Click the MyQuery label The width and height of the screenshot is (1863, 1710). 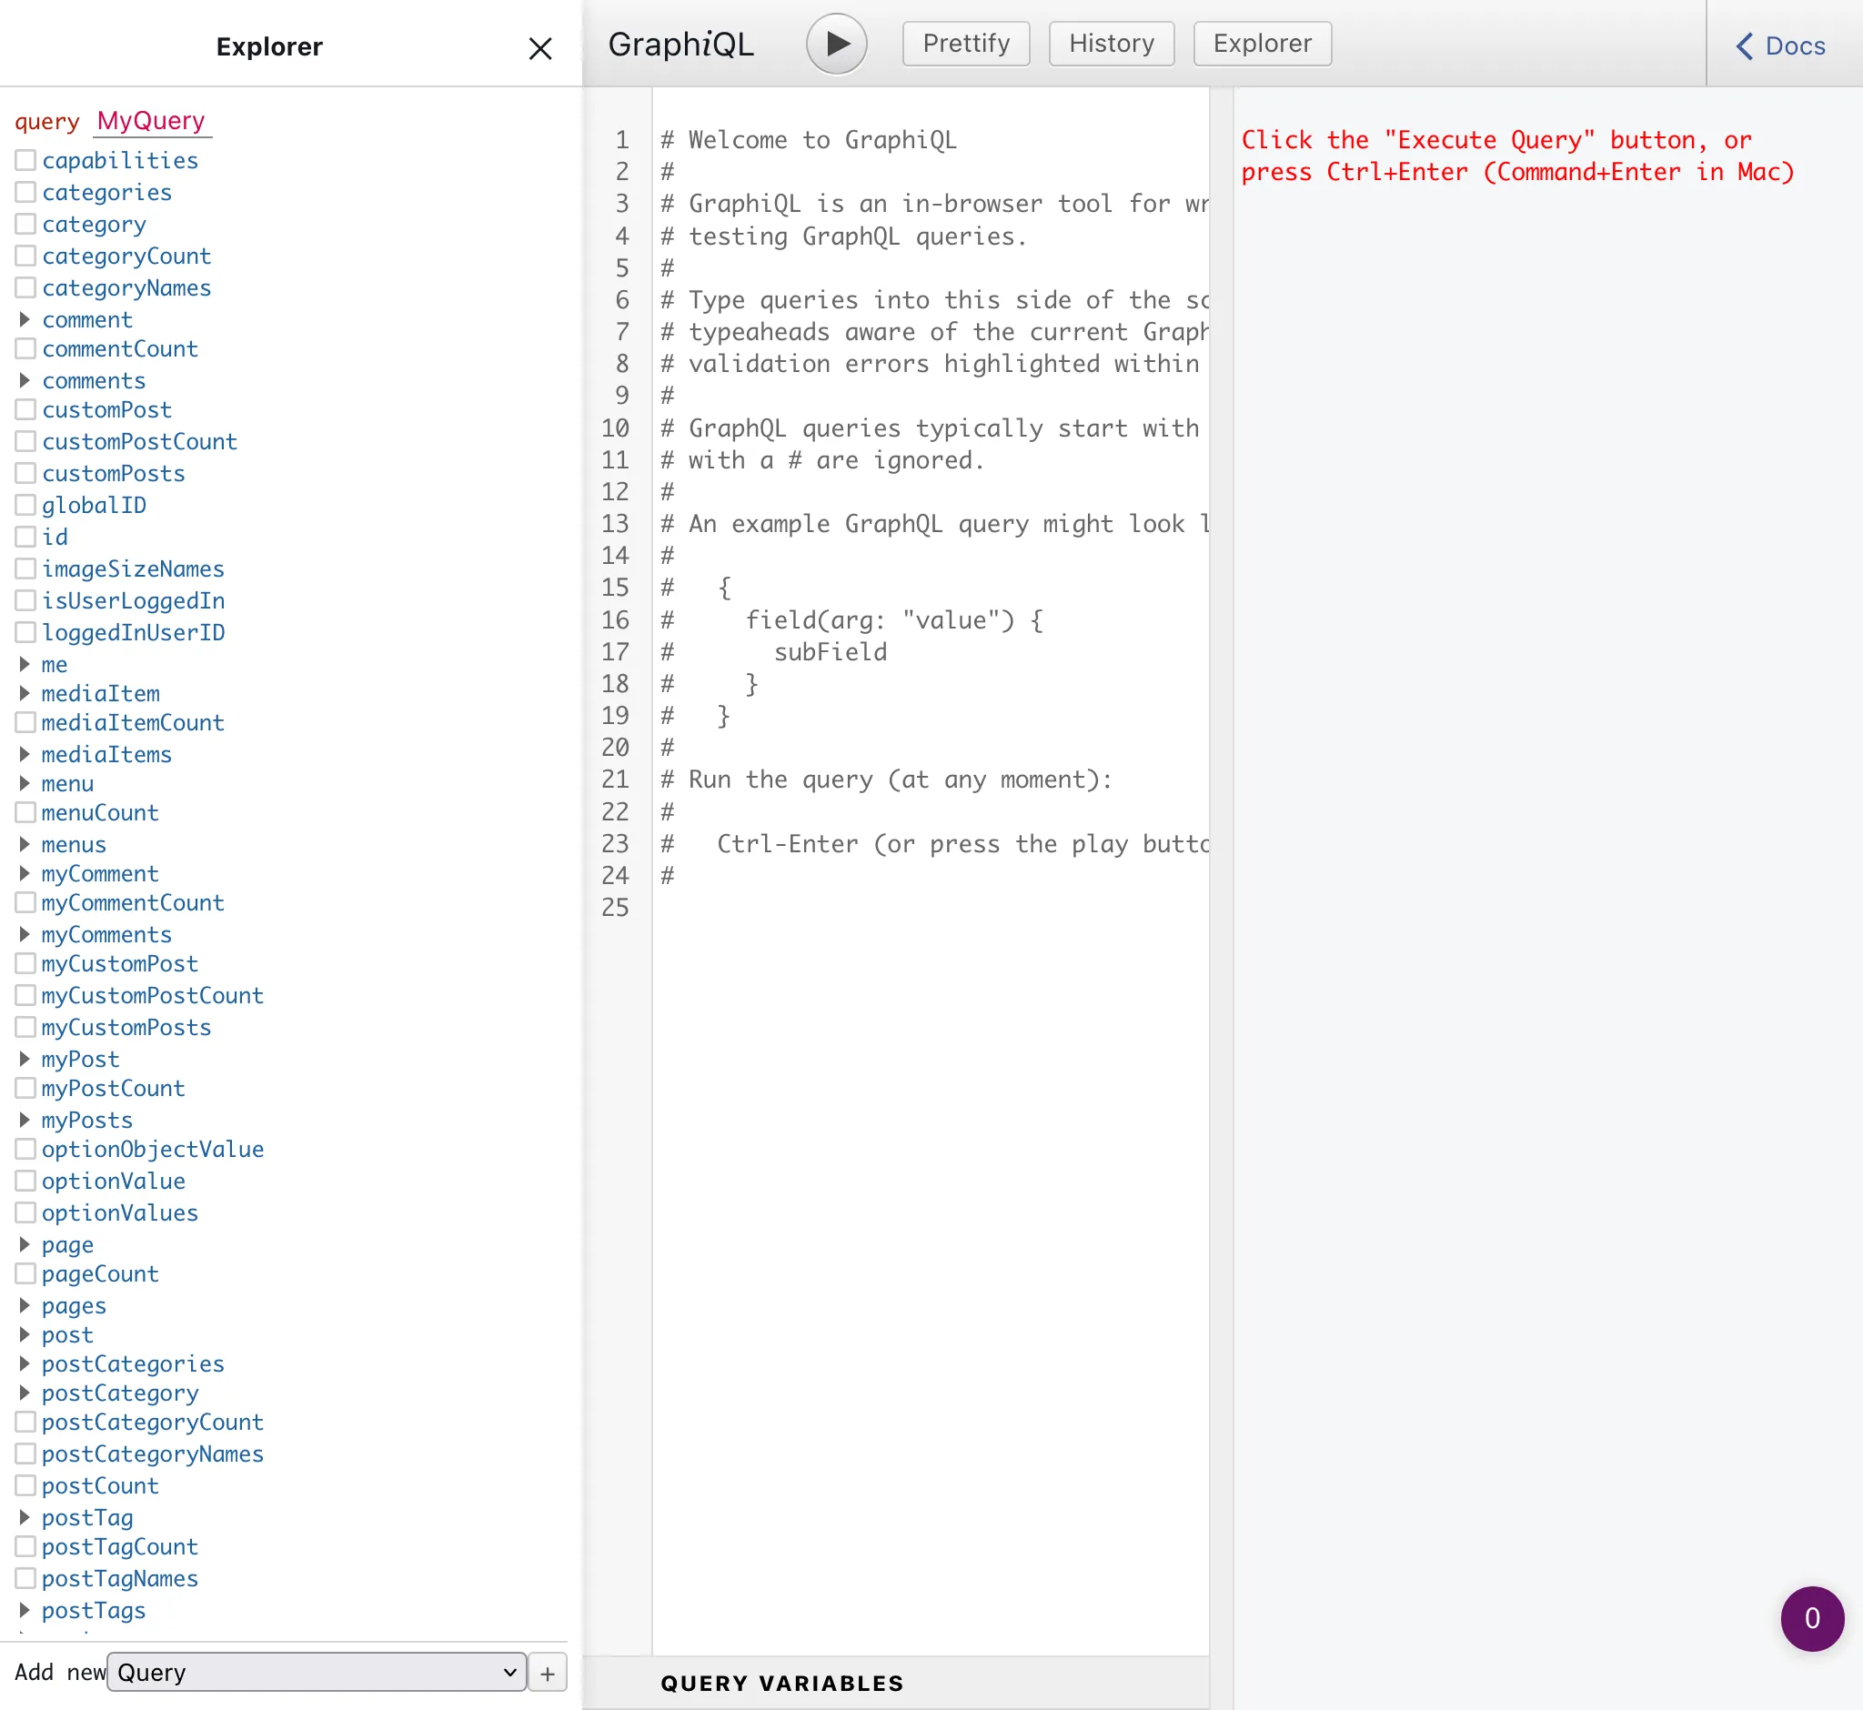149,120
